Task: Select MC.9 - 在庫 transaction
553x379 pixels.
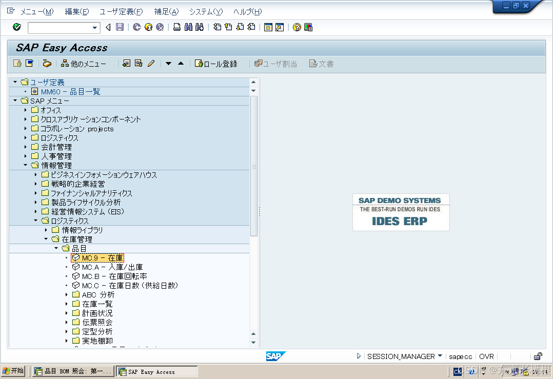Action: [x=97, y=258]
